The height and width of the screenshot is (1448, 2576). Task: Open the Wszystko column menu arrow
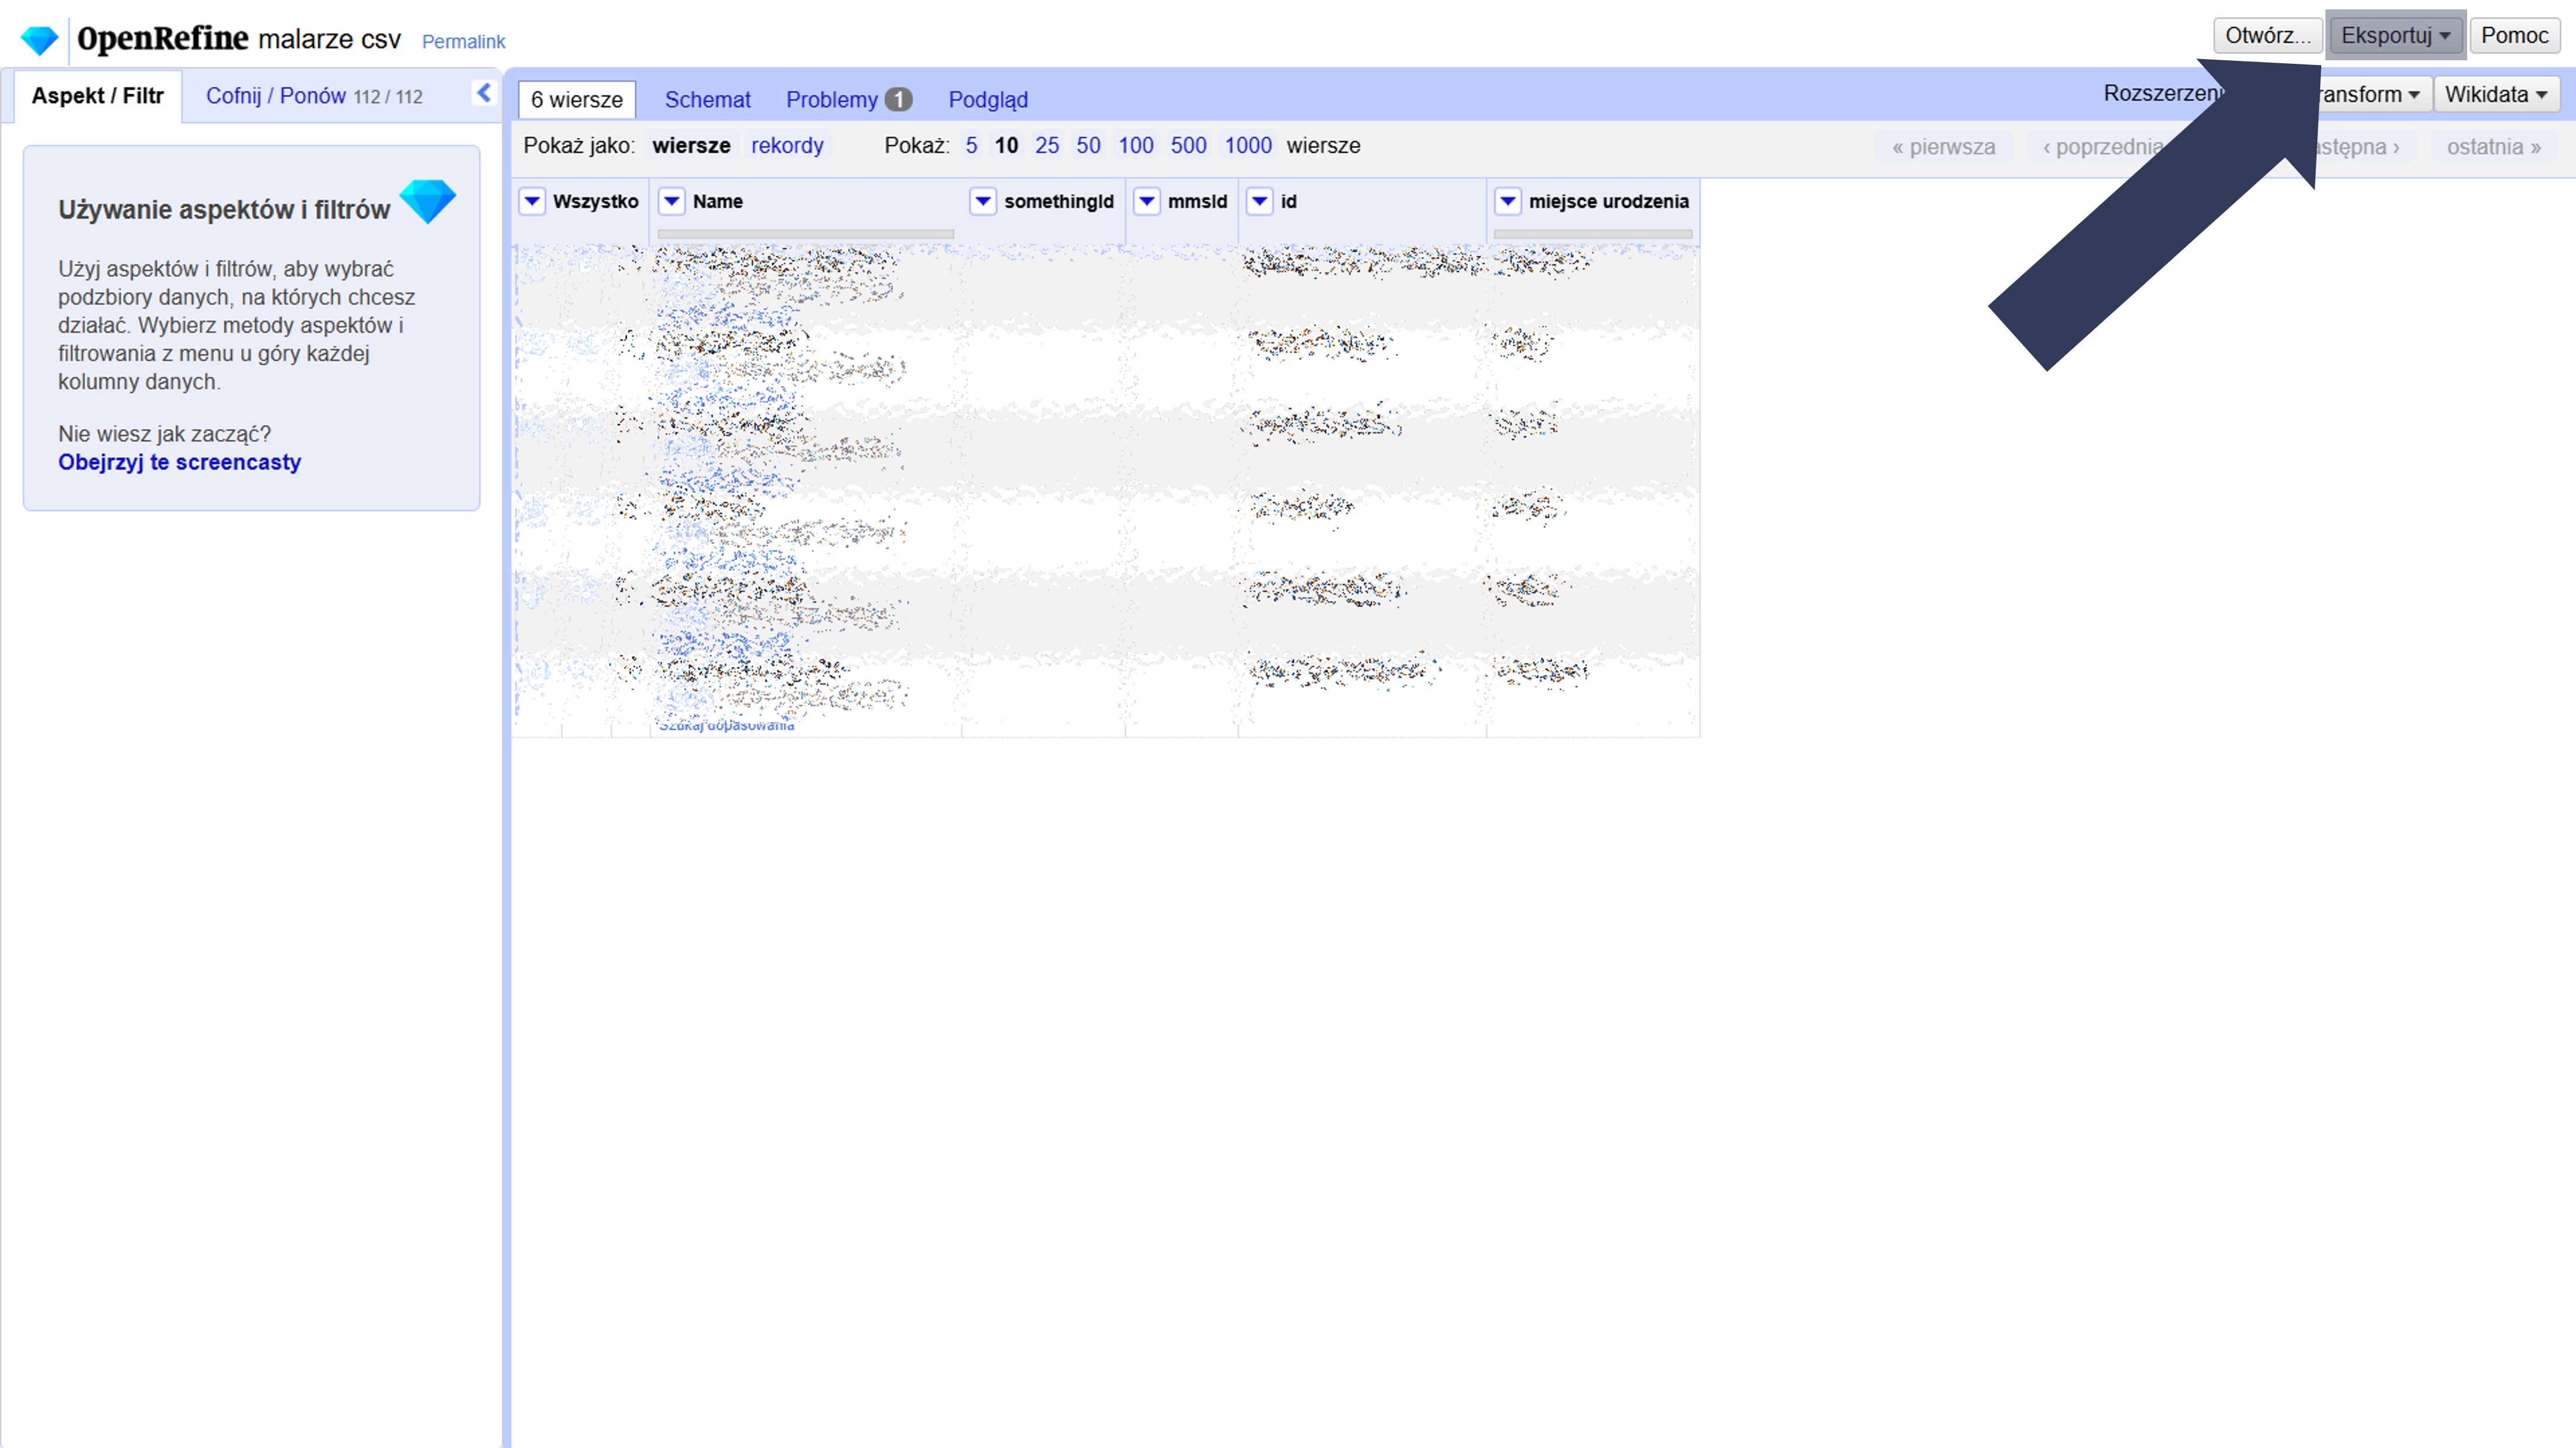click(x=532, y=201)
